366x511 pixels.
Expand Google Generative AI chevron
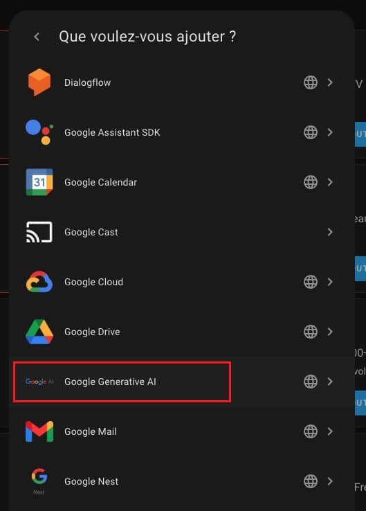tap(330, 382)
